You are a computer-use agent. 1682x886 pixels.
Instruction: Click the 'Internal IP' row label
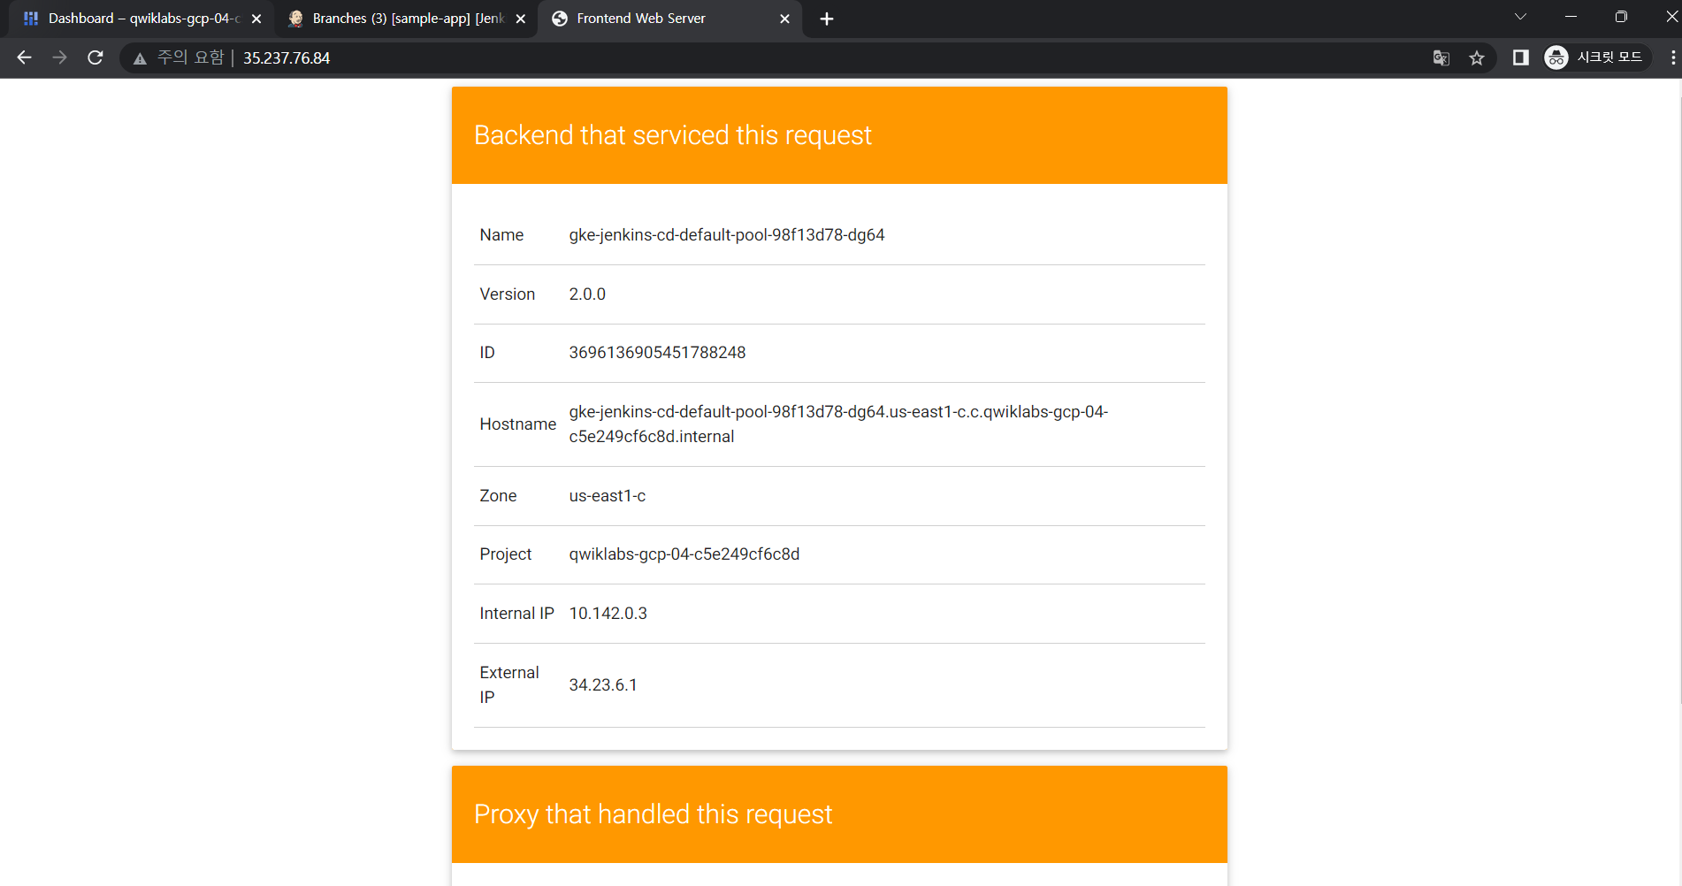click(x=517, y=614)
